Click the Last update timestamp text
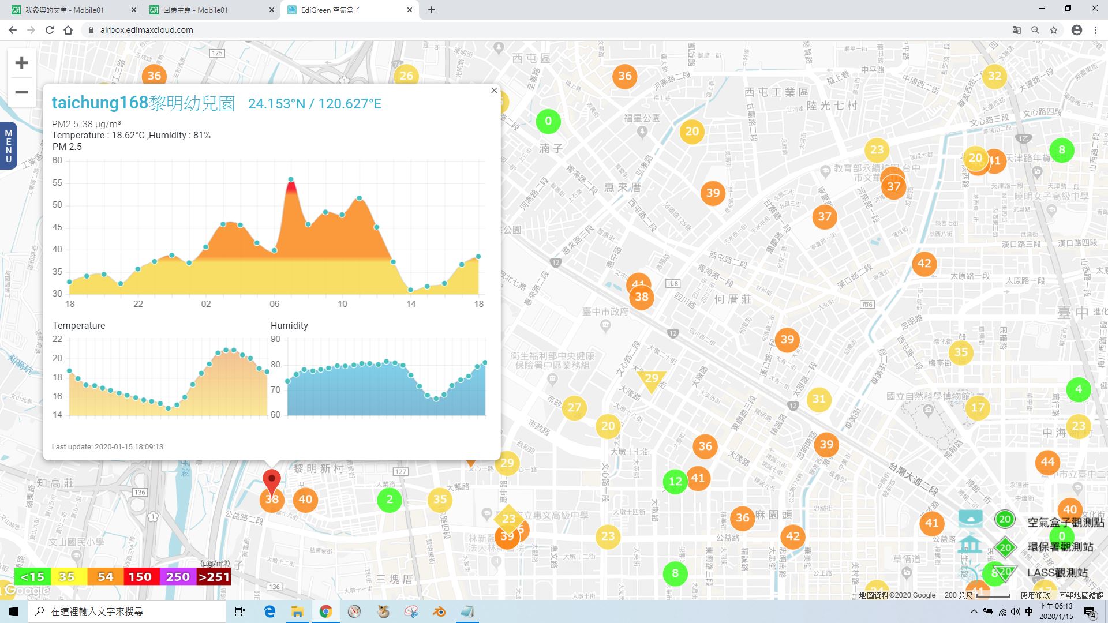This screenshot has width=1108, height=623. [x=107, y=446]
